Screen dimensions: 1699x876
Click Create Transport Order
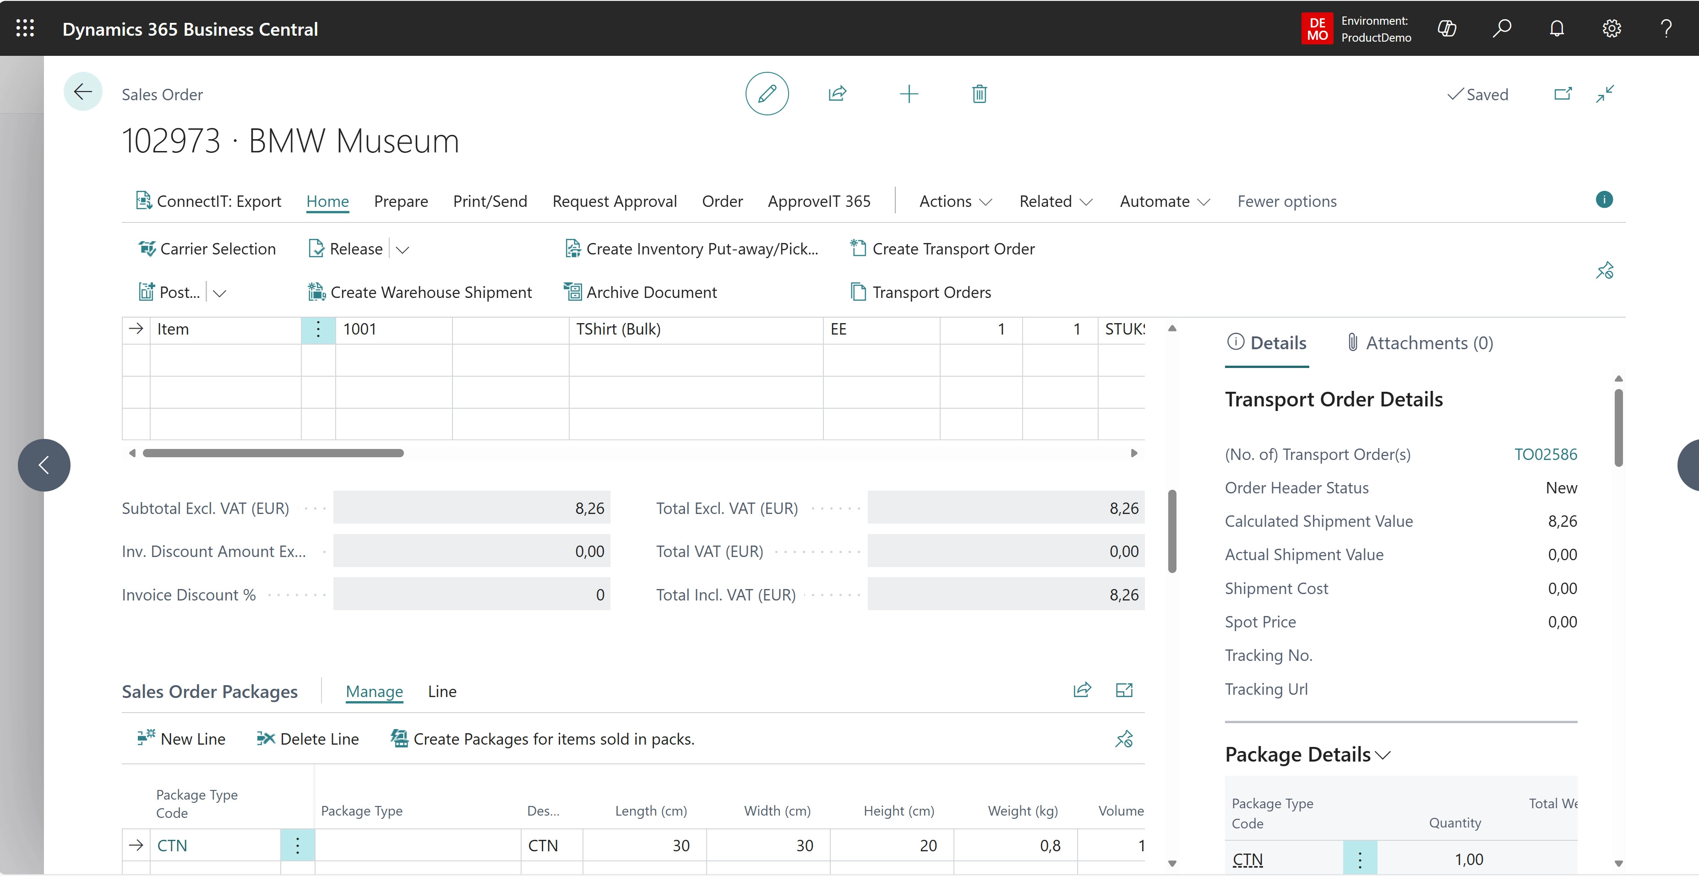click(942, 249)
